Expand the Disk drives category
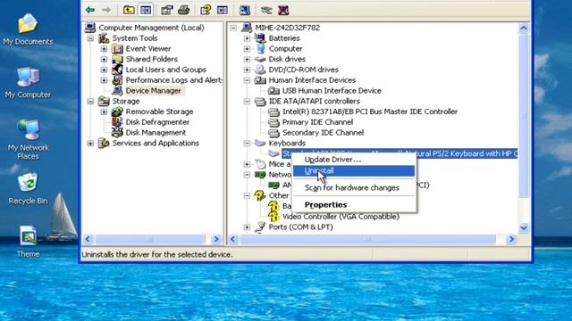The height and width of the screenshot is (321, 572). click(247, 59)
